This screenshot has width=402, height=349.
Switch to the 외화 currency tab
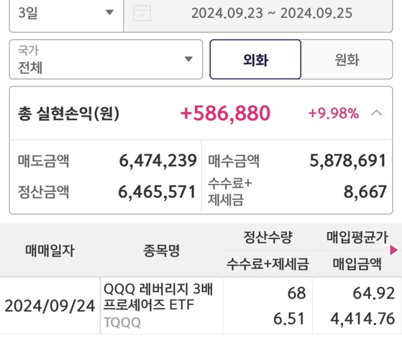[255, 60]
